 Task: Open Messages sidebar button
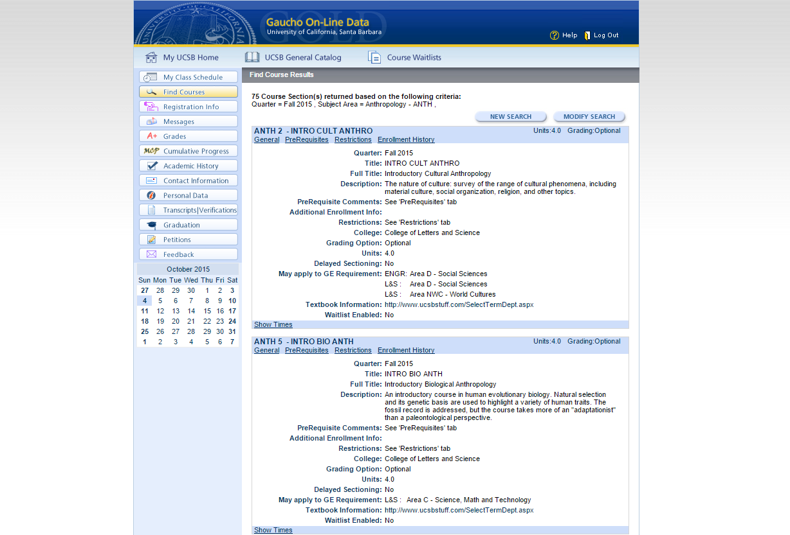point(188,121)
